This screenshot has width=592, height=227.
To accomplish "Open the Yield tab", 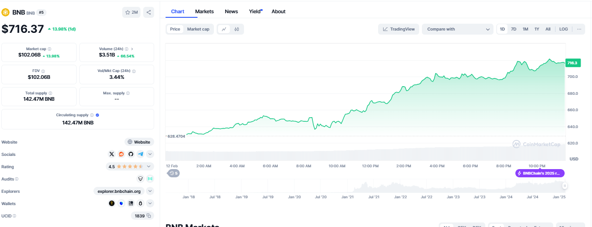I will (255, 11).
